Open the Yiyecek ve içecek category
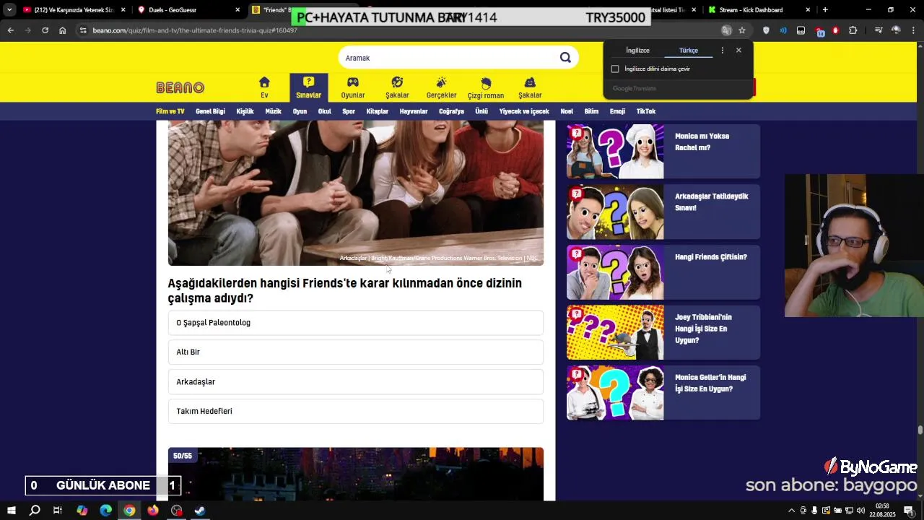The image size is (924, 520). click(x=524, y=111)
